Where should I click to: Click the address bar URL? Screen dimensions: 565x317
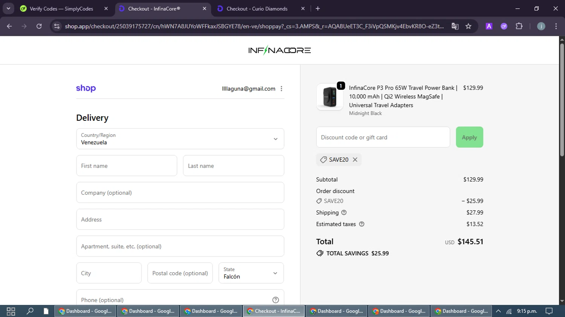click(x=254, y=26)
